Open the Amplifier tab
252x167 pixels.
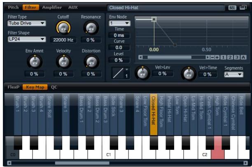(52, 7)
